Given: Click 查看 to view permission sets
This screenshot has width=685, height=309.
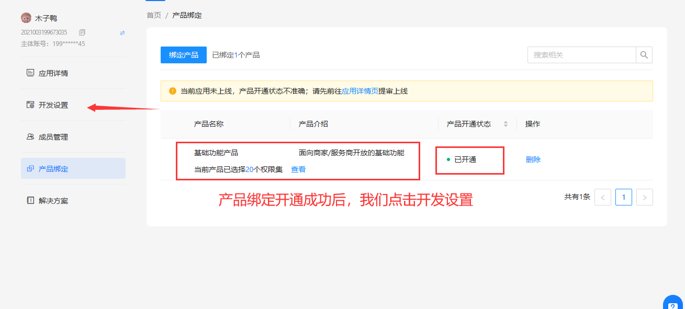Looking at the screenshot, I should [298, 169].
